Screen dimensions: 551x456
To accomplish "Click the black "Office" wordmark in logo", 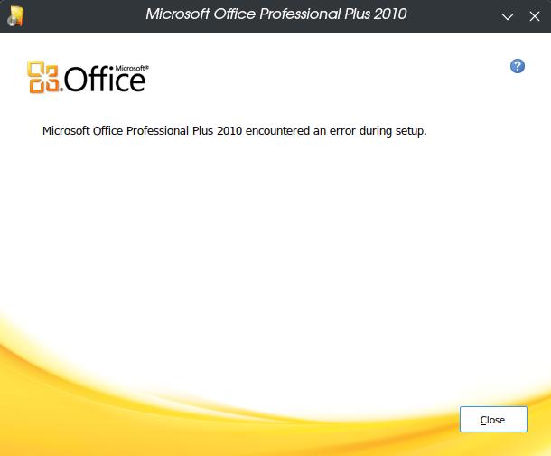I will click(105, 80).
